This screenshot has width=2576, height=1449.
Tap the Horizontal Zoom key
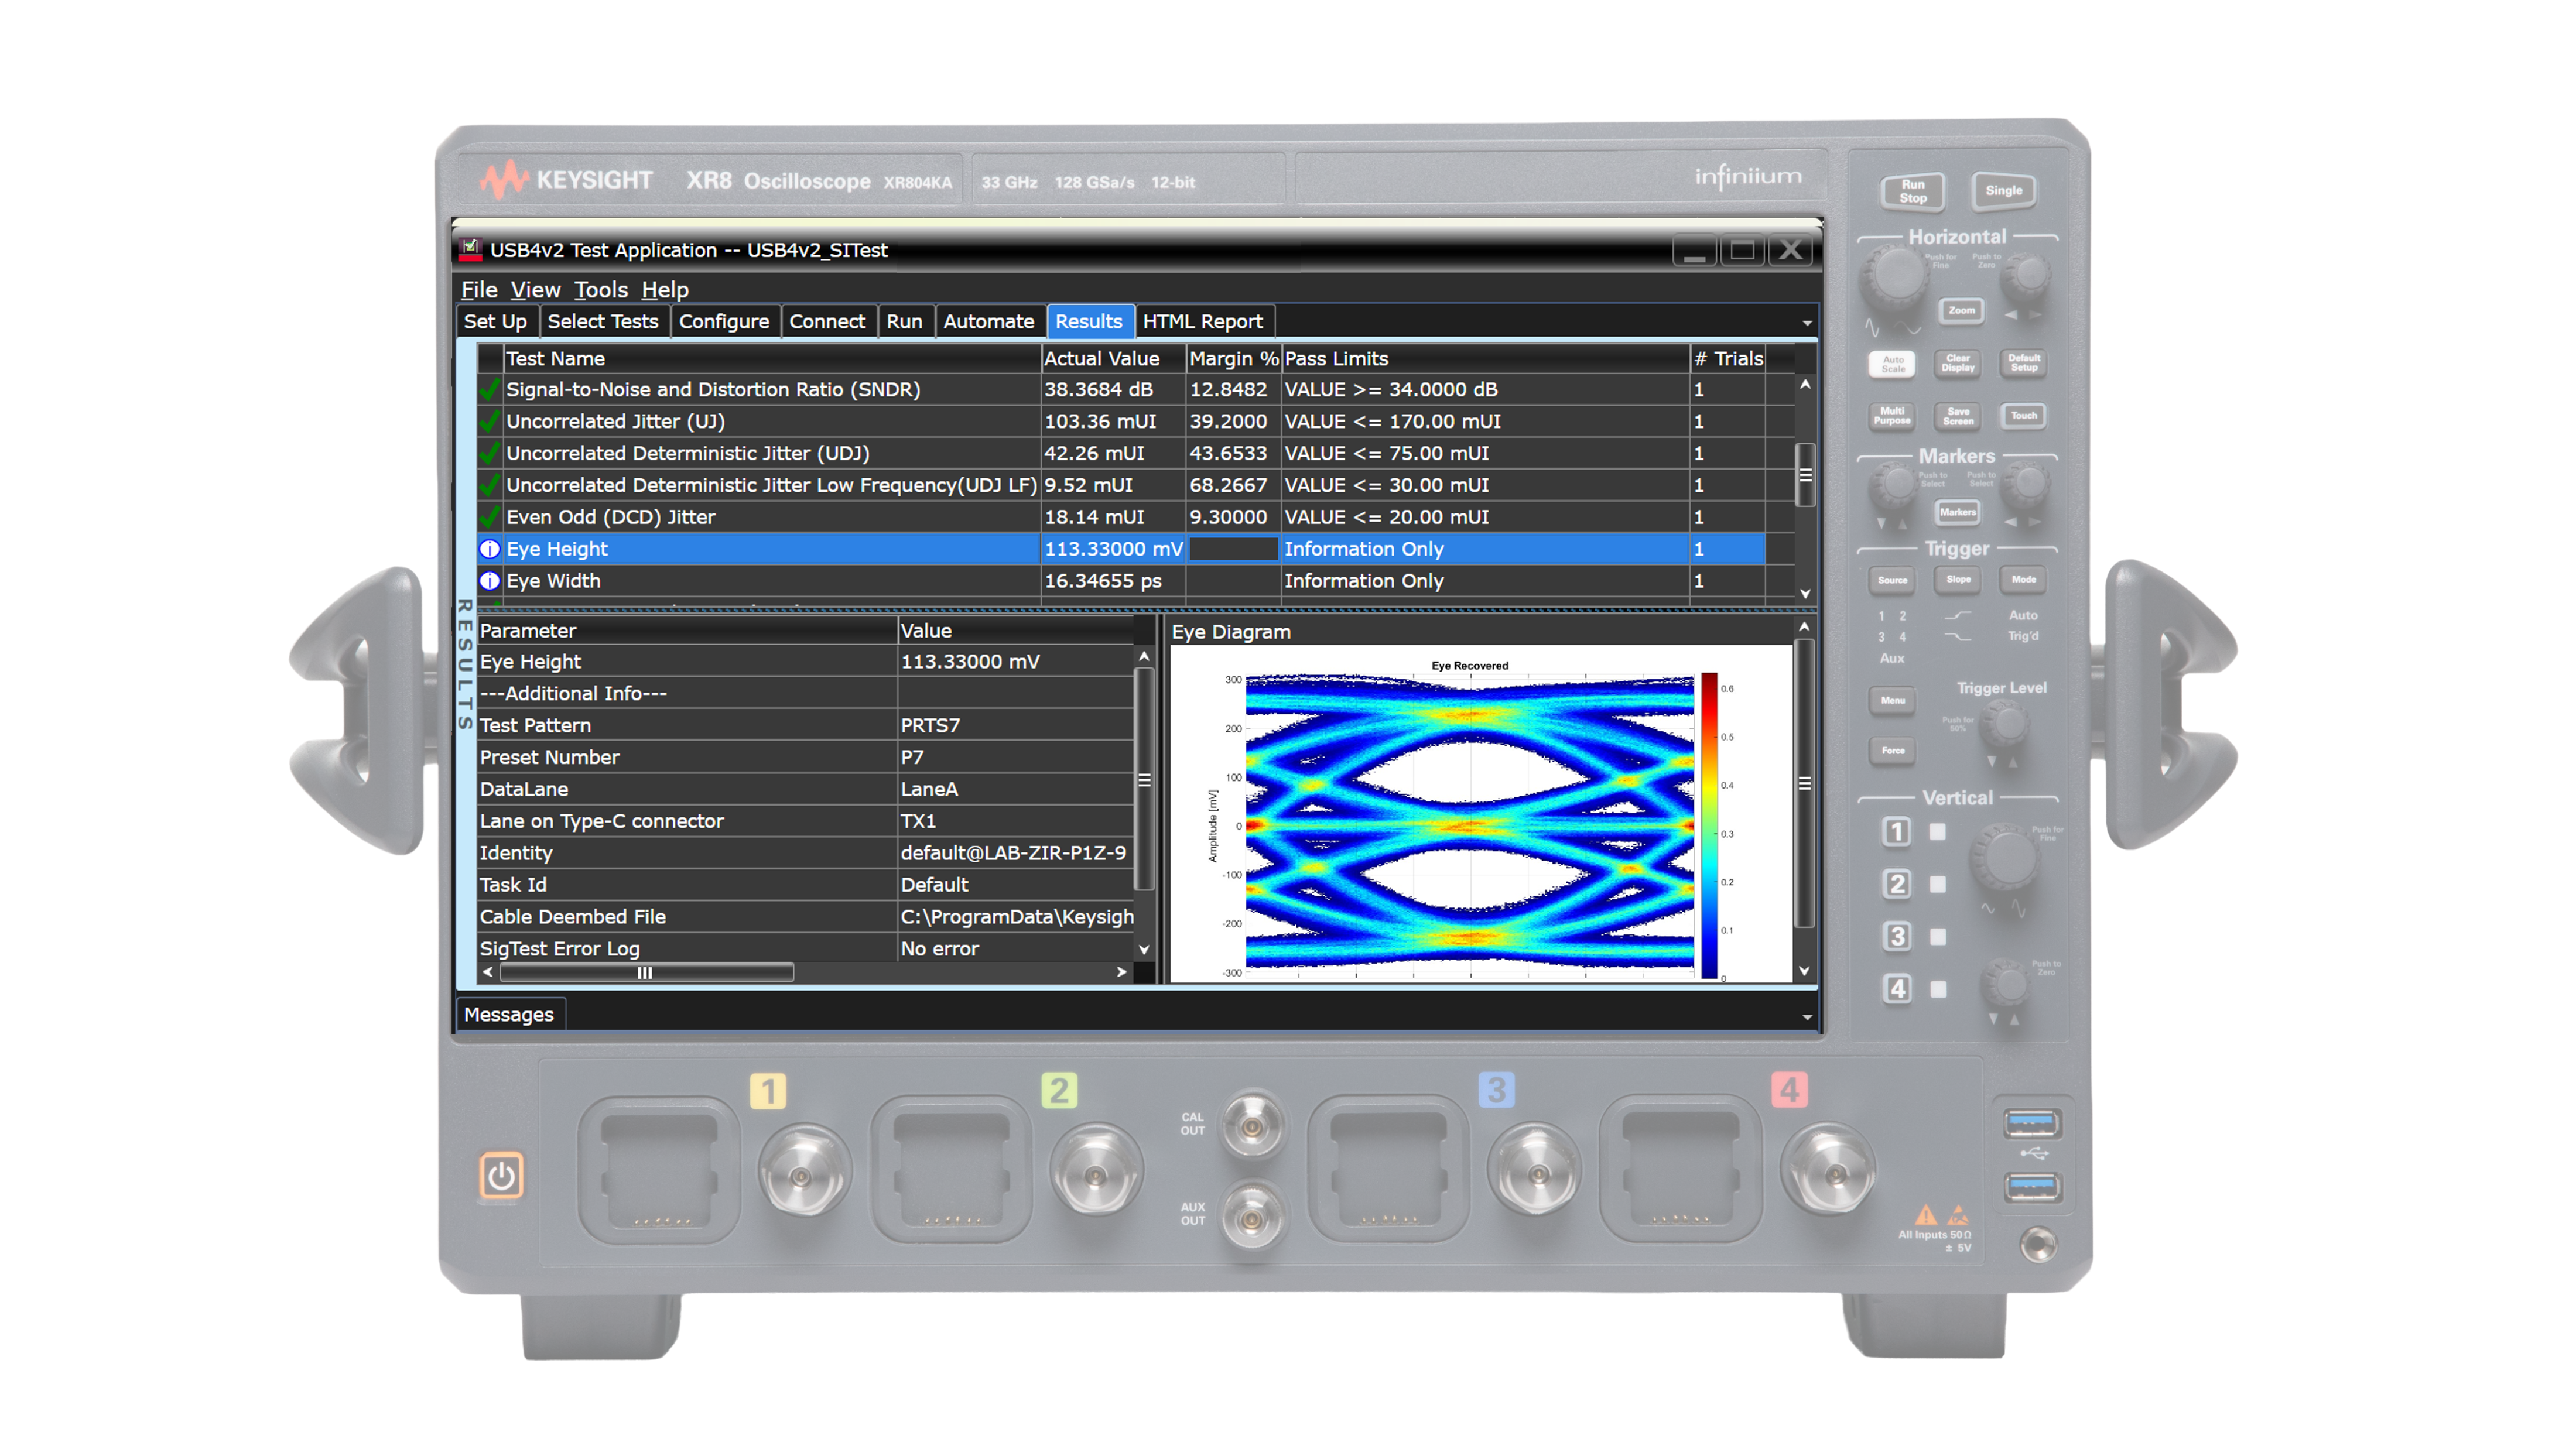pos(1961,310)
